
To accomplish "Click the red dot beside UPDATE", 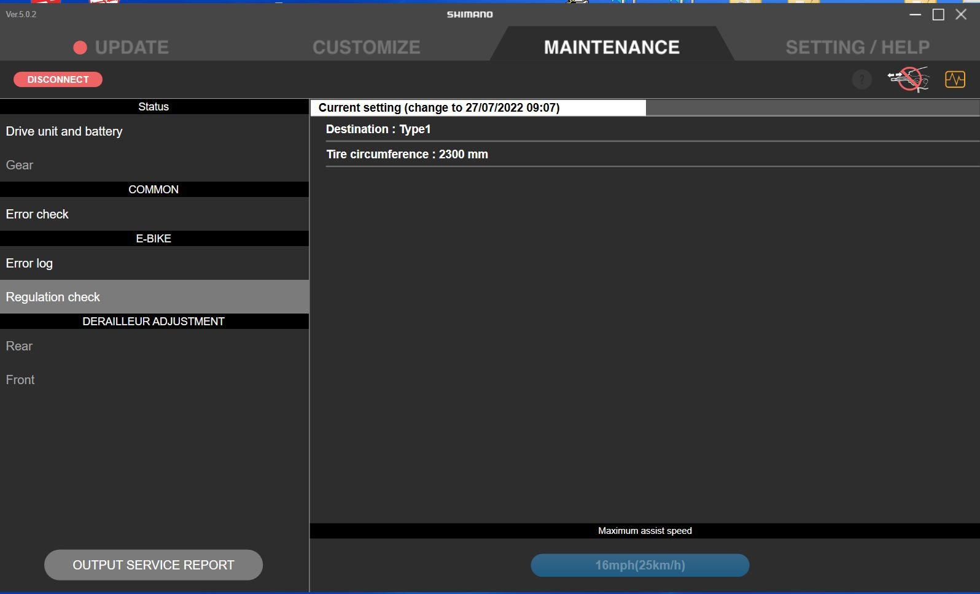I will click(80, 47).
